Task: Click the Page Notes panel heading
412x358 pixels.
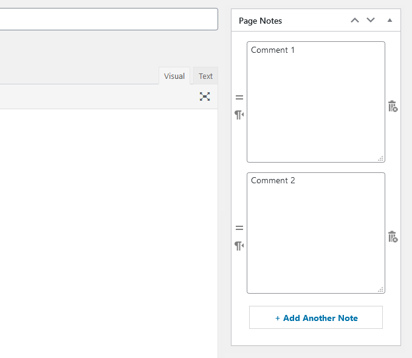Action: click(260, 21)
